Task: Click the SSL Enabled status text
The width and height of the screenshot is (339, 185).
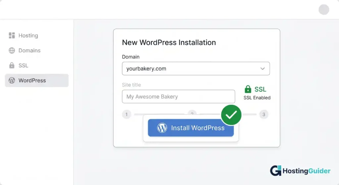Action: pos(257,98)
